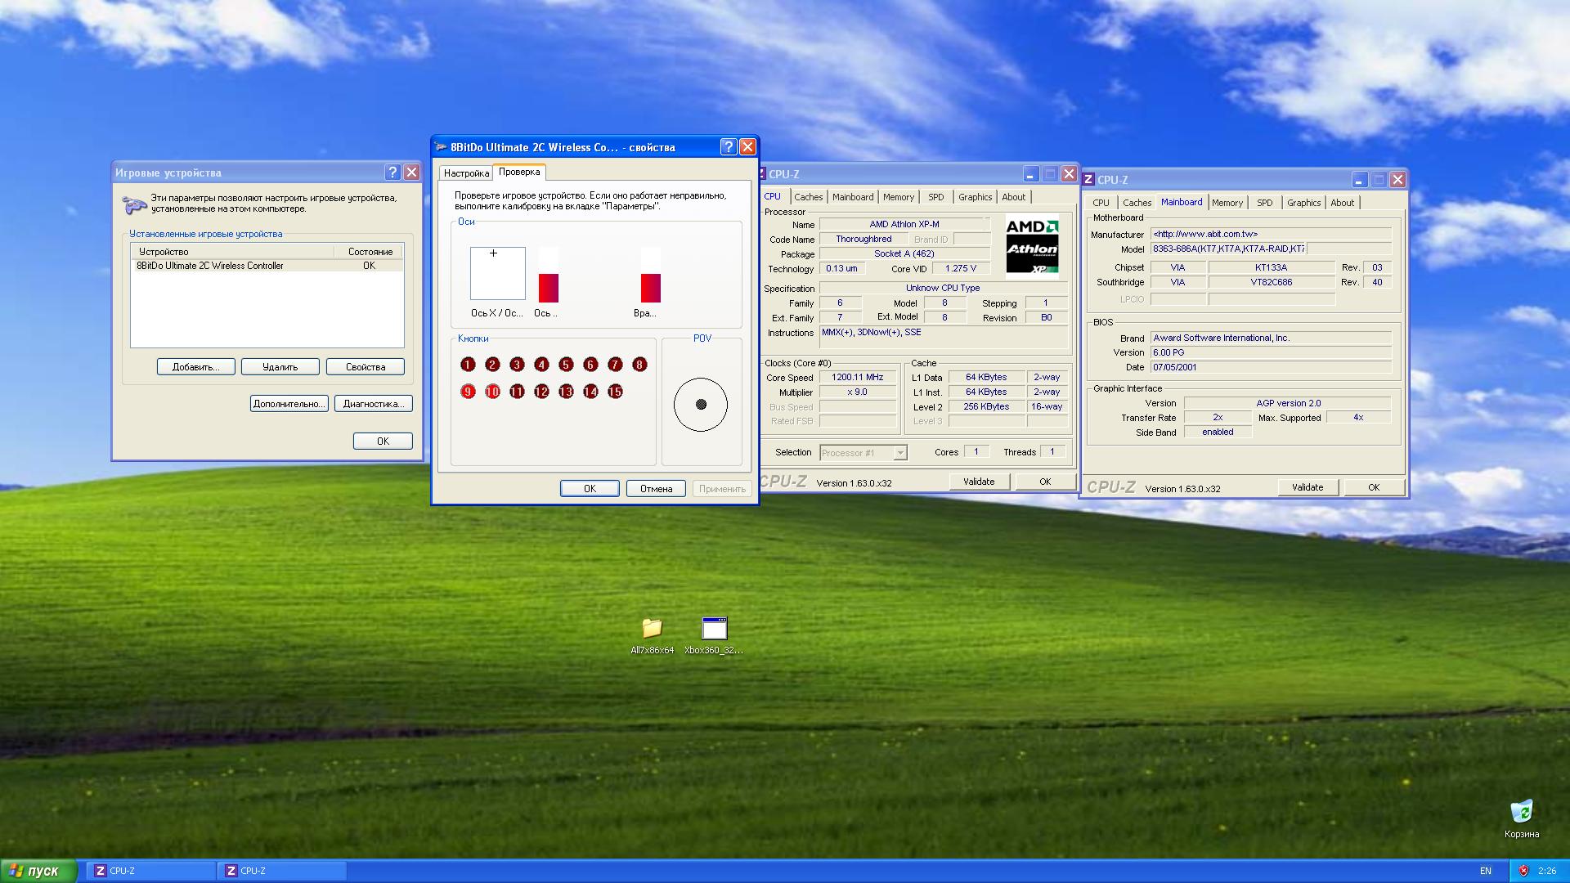
Task: Open the Caches tab in the CPU-Z CPU window
Action: point(808,197)
